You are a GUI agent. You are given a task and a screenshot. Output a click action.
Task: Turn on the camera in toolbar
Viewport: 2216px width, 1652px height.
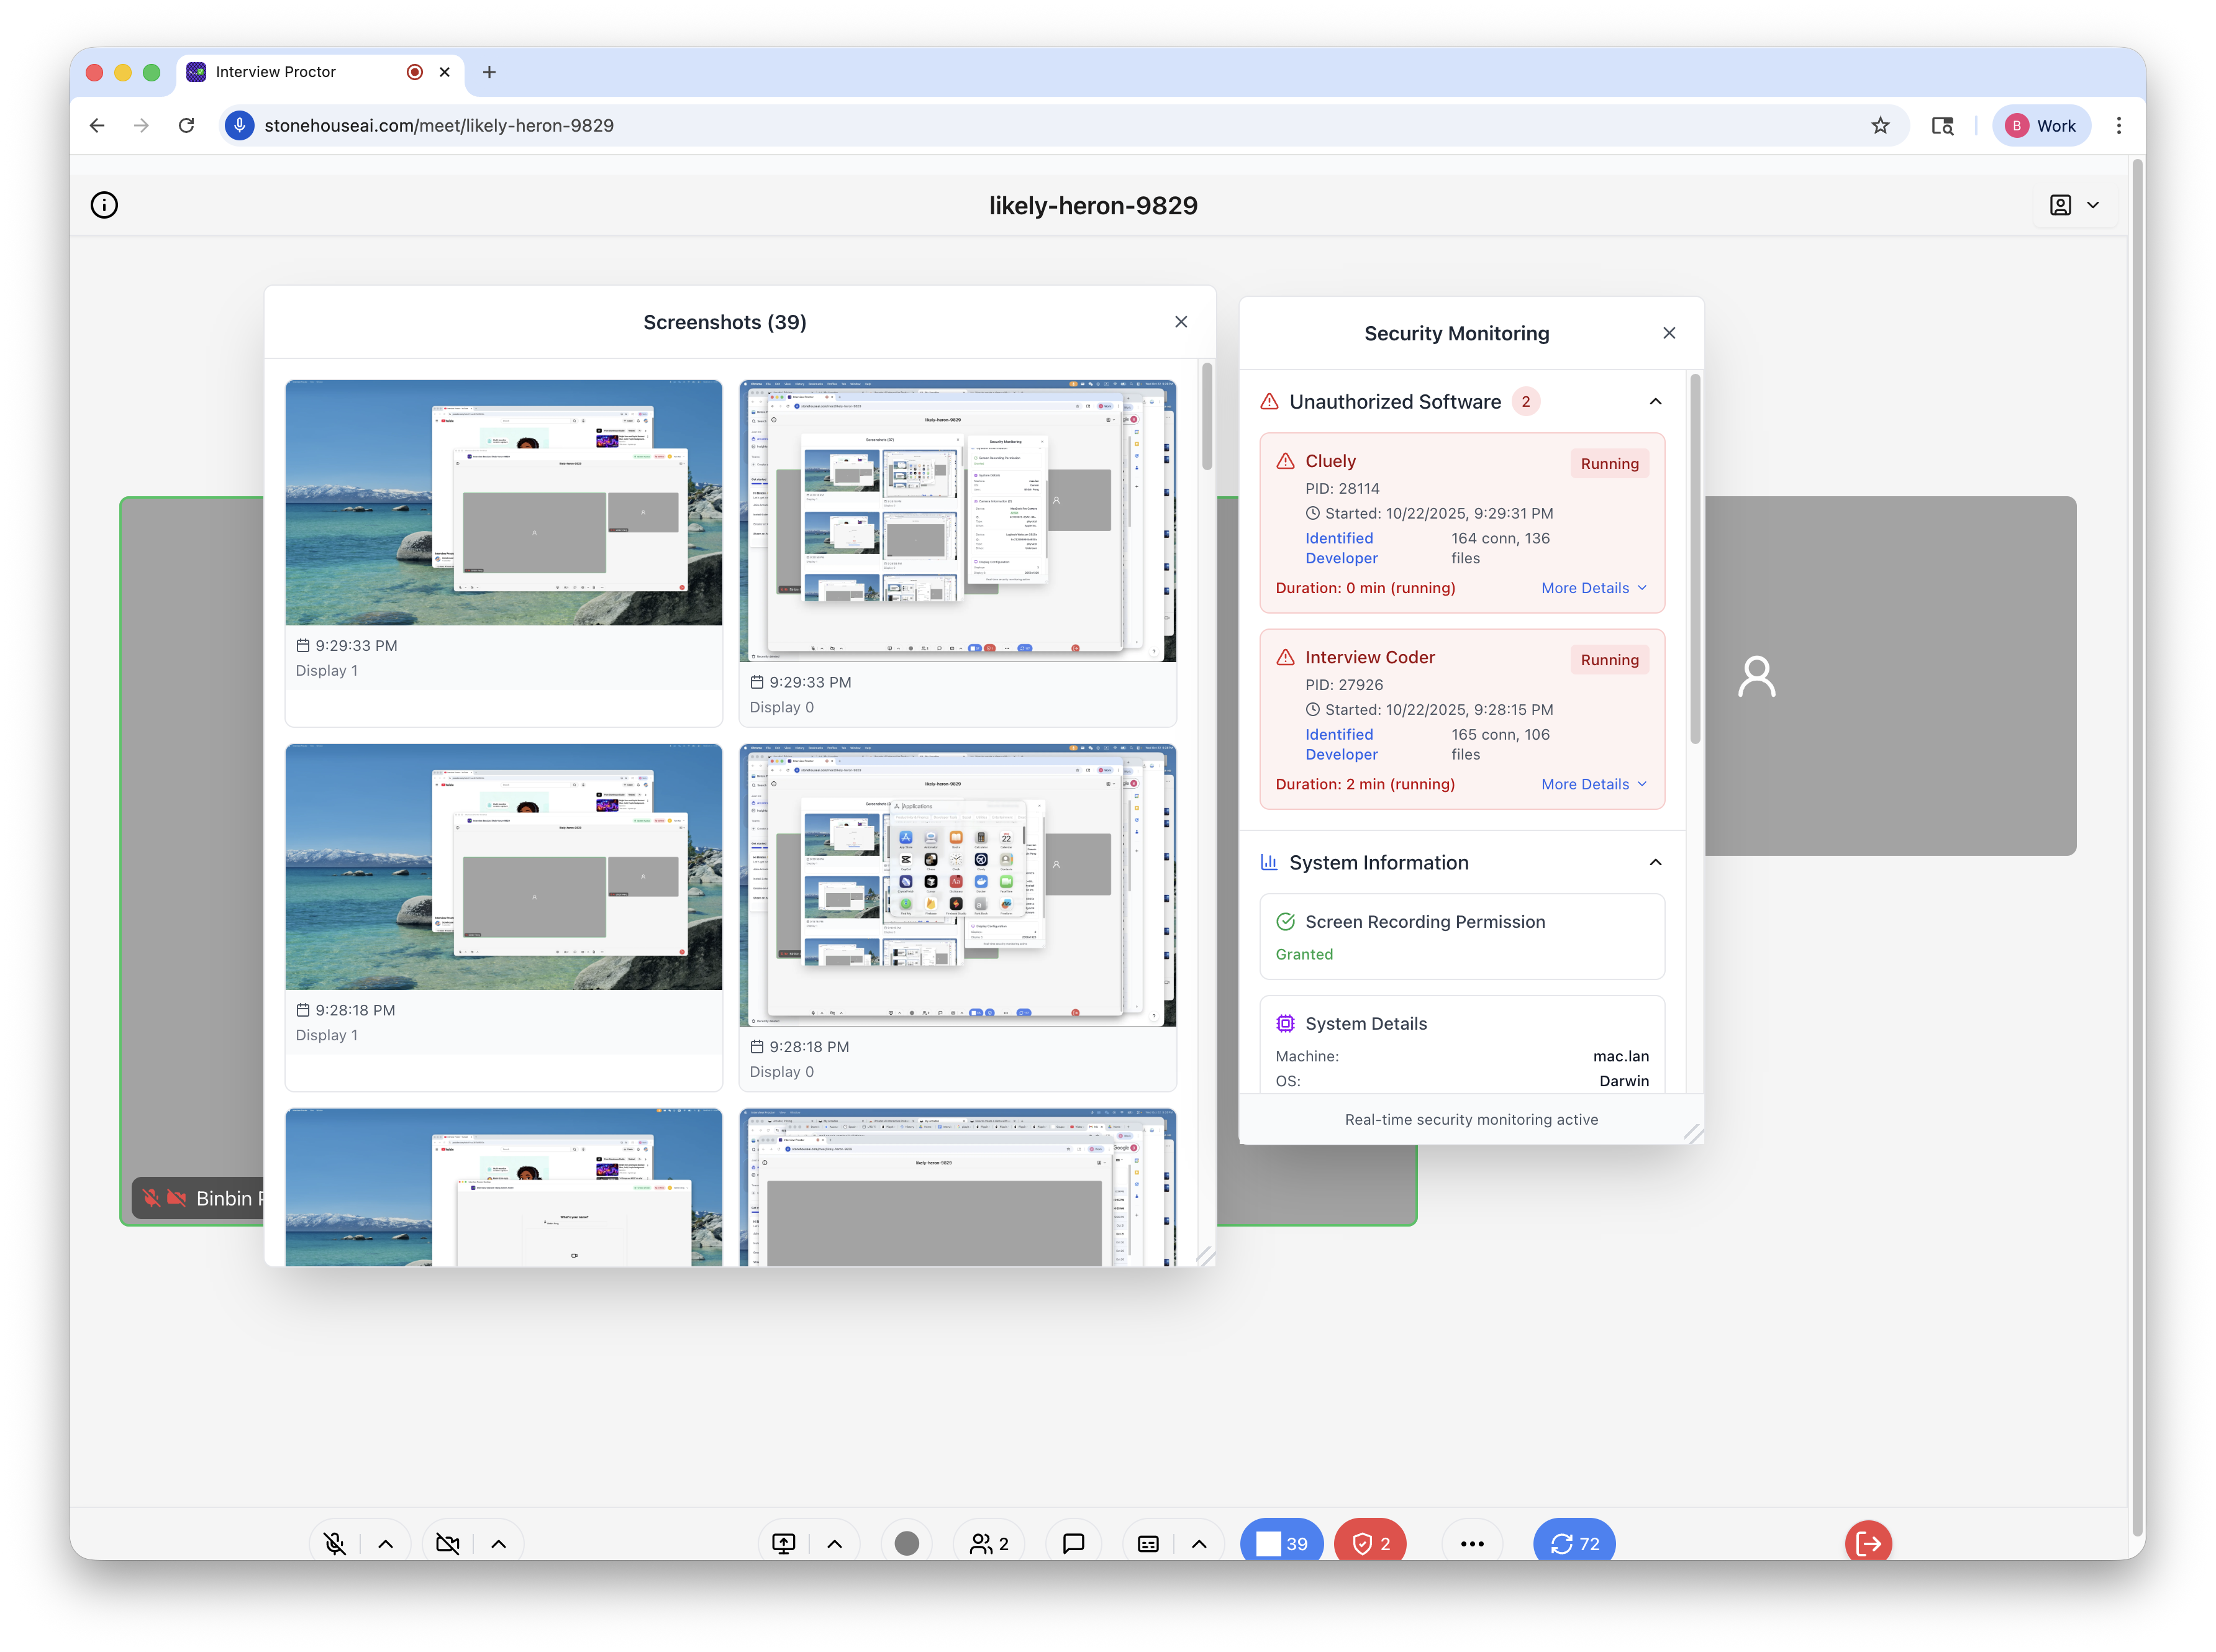(x=448, y=1543)
